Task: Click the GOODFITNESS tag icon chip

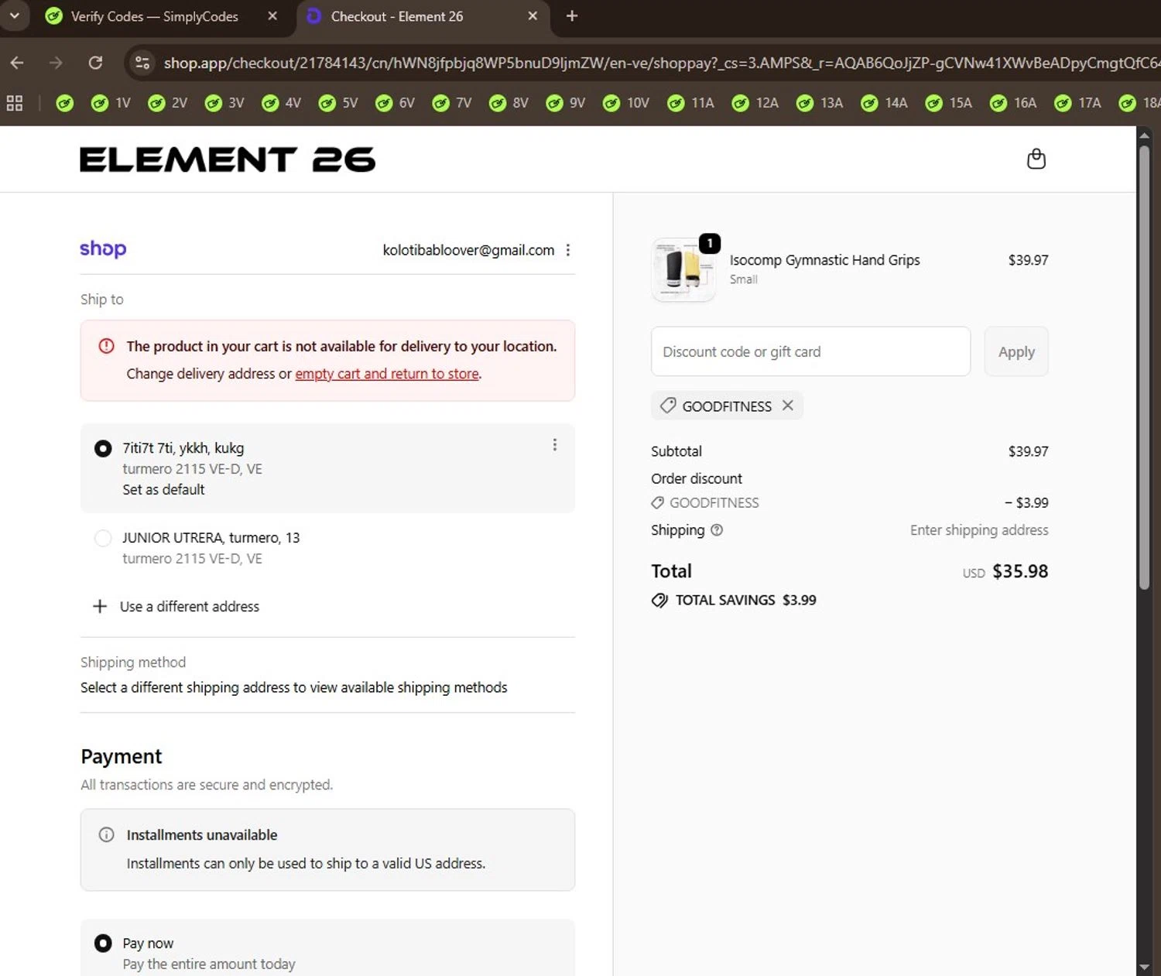Action: point(667,406)
